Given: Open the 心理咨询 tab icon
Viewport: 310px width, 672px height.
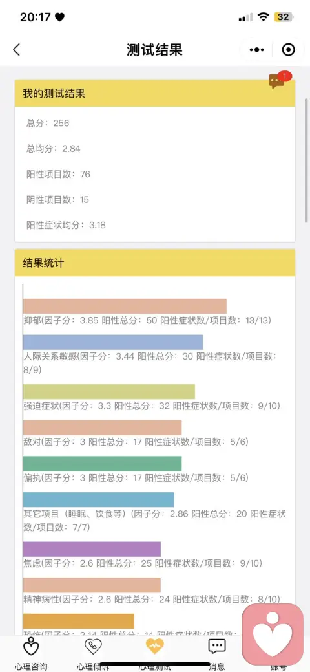Looking at the screenshot, I should [x=31, y=646].
